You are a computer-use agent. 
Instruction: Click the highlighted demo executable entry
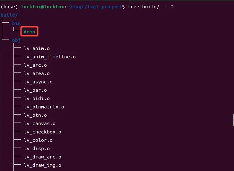click(30, 32)
